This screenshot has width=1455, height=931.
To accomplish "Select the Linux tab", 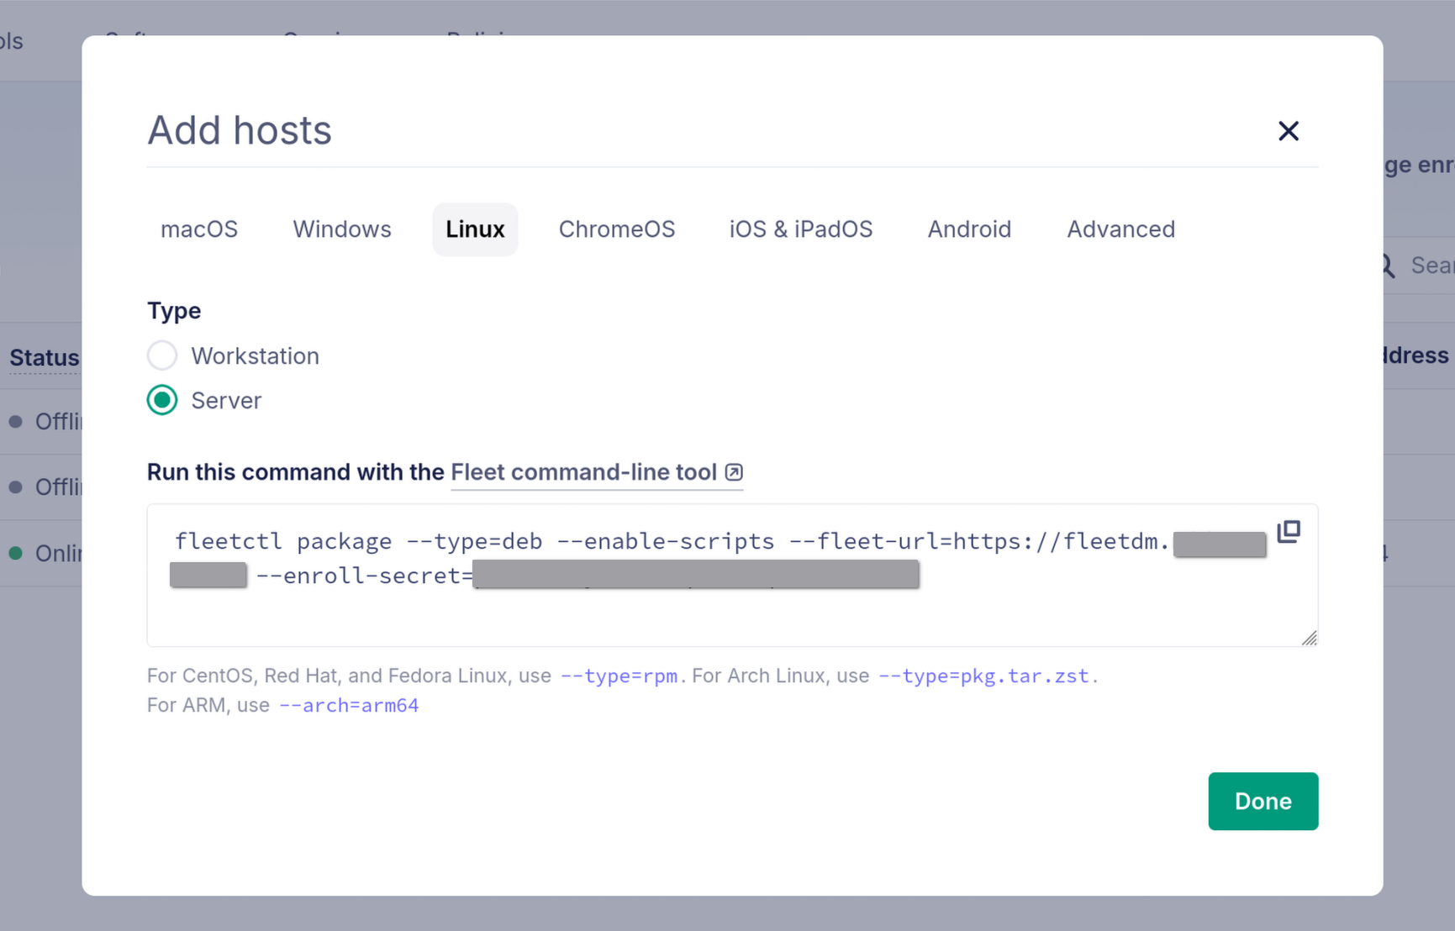I will [x=475, y=229].
